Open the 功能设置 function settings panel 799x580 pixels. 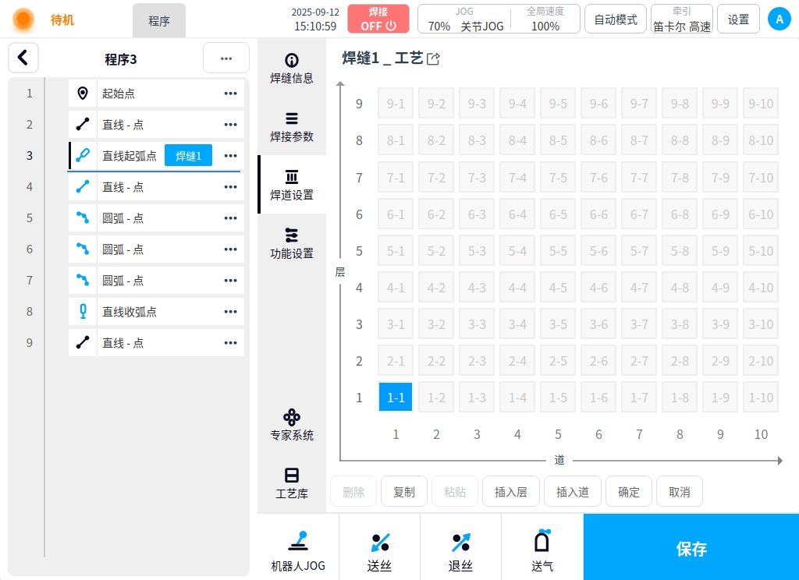pos(292,243)
